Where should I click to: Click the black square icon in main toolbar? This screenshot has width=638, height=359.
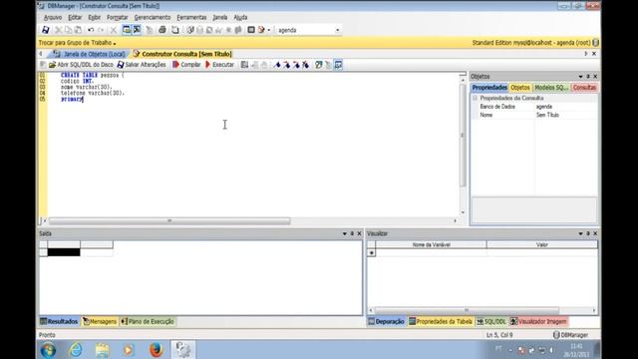click(251, 30)
